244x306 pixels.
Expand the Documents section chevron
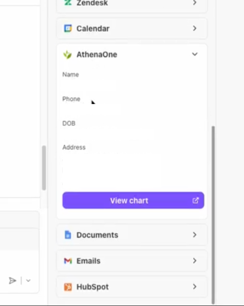[194, 235]
